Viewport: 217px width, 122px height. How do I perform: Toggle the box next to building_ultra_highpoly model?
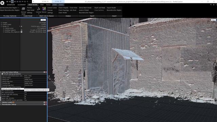pos(21,32)
